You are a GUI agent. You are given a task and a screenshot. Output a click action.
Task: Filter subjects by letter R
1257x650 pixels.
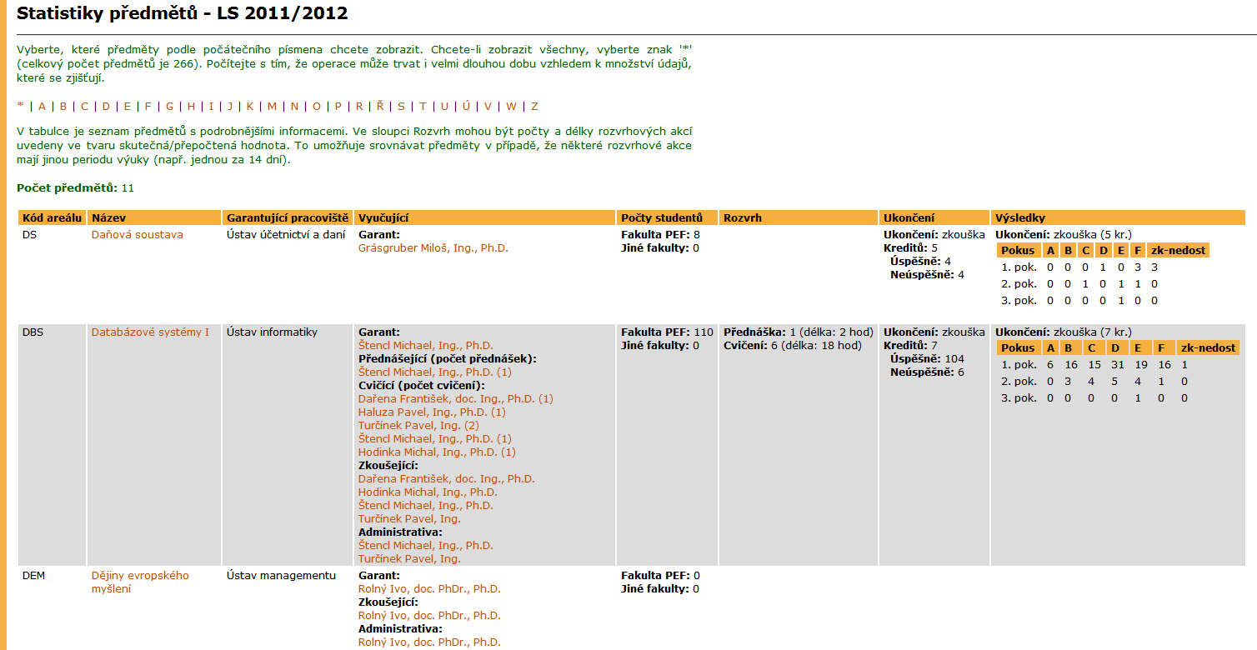click(x=359, y=107)
